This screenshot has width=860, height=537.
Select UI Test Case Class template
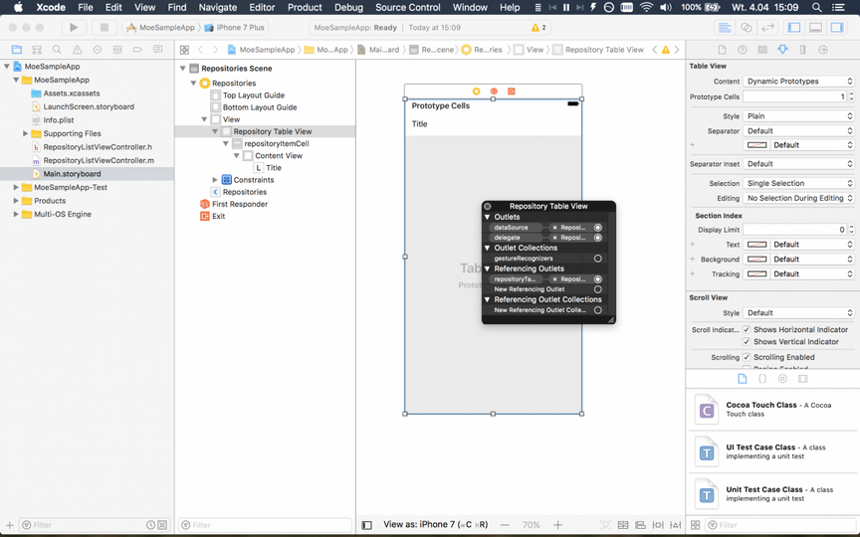772,451
